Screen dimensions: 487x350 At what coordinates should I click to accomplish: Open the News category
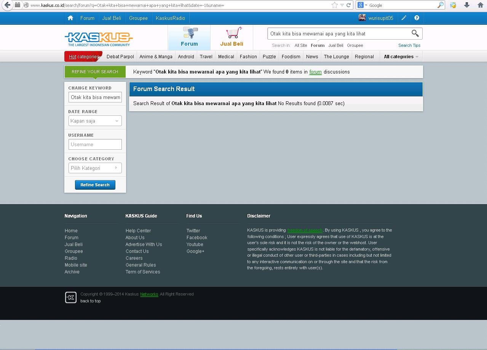point(312,56)
